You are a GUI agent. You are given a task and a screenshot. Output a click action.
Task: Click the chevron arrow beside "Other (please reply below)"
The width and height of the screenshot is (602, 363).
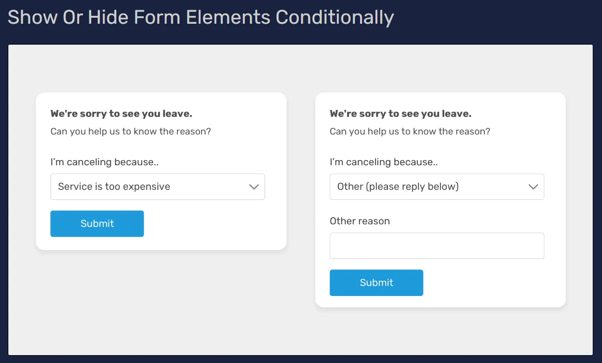533,187
